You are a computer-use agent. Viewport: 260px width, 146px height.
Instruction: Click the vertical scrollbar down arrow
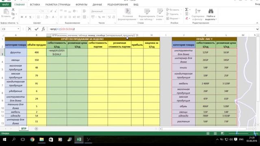point(258,125)
